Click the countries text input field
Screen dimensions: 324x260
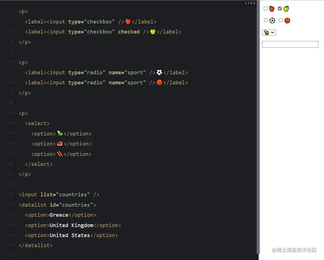tap(290, 44)
